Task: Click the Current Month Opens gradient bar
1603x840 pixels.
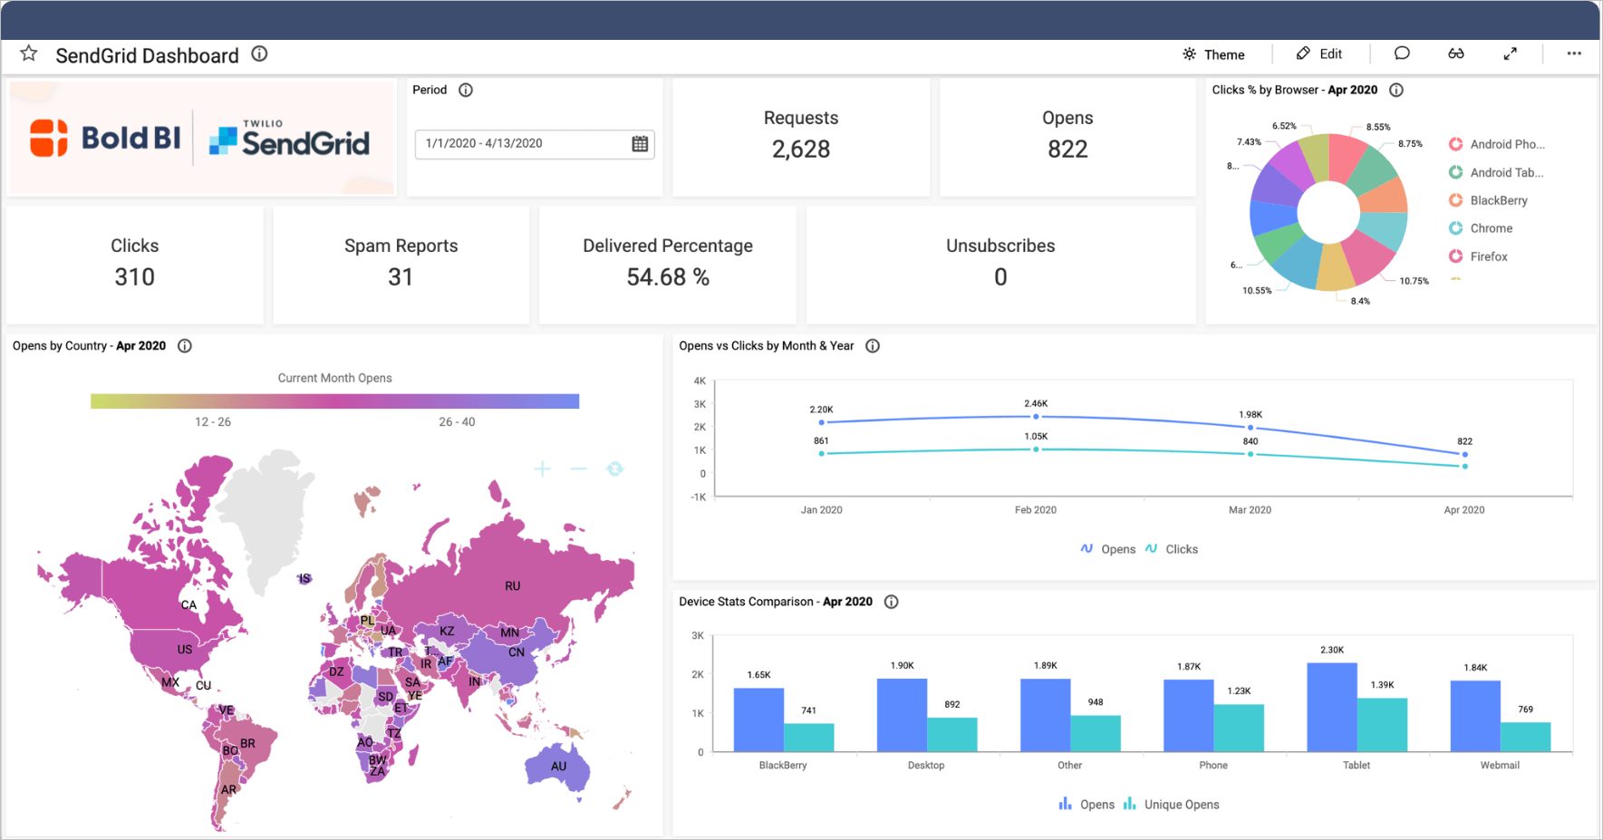Action: coord(334,401)
